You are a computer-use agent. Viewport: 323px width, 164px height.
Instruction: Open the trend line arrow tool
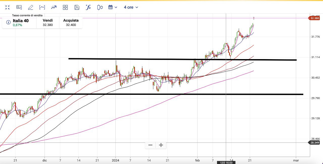click(54, 7)
